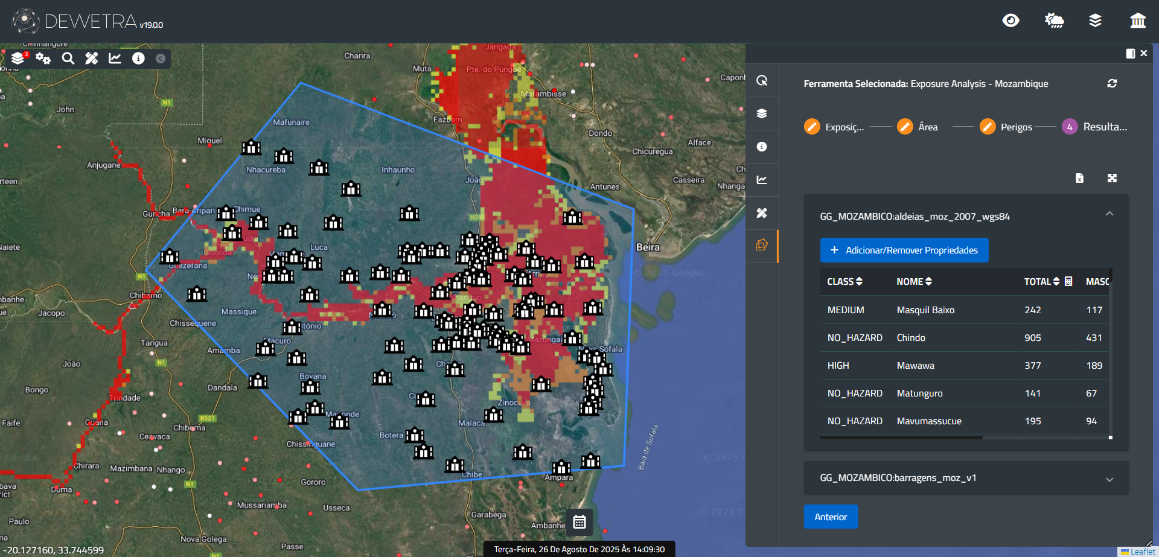This screenshot has width=1159, height=557.
Task: Select the Mawawa row in results table
Action: pos(915,366)
